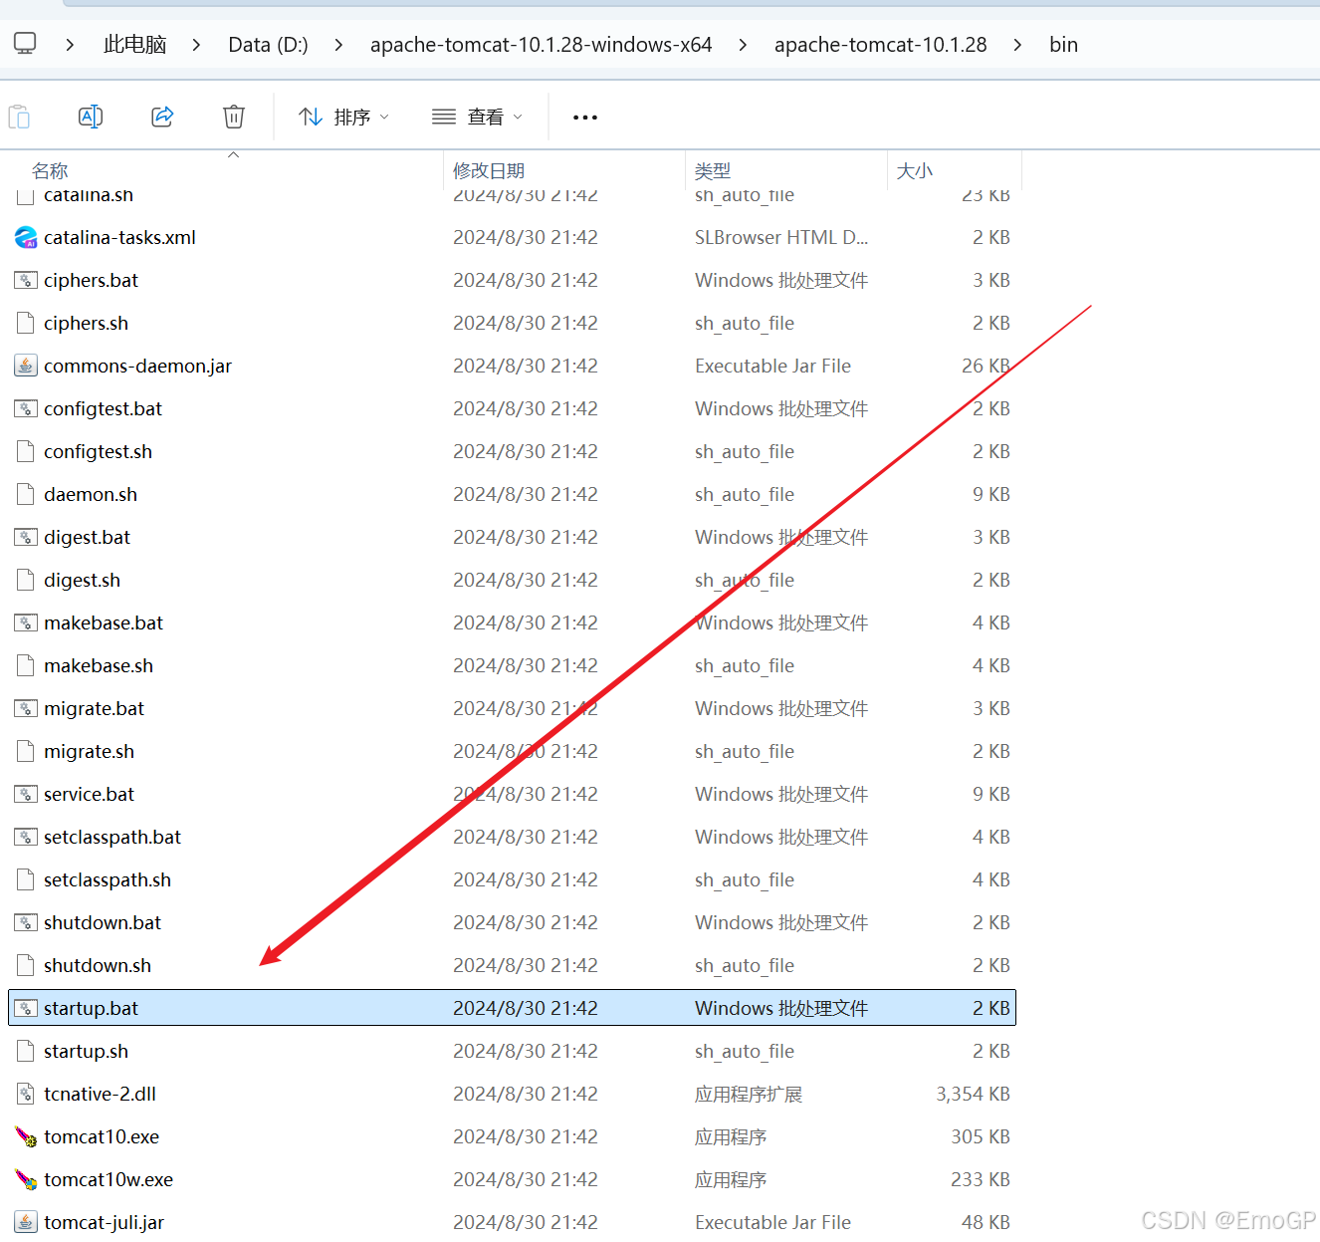Select the migrate.sh file icon
Viewport: 1320px width, 1242px height.
coord(26,751)
